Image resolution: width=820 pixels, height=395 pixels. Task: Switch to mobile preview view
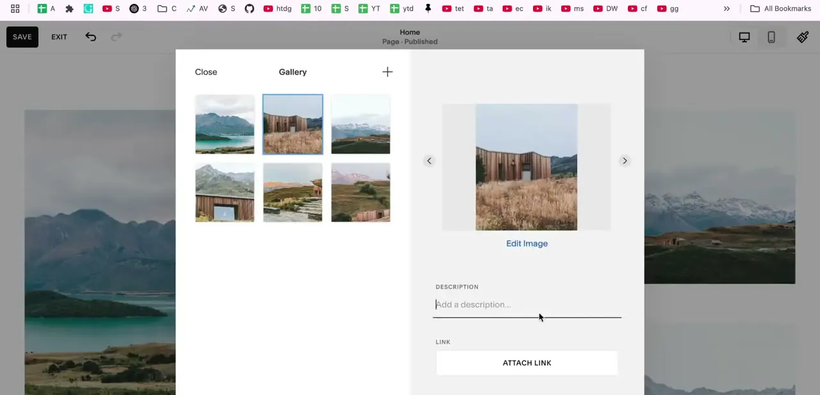click(x=771, y=37)
